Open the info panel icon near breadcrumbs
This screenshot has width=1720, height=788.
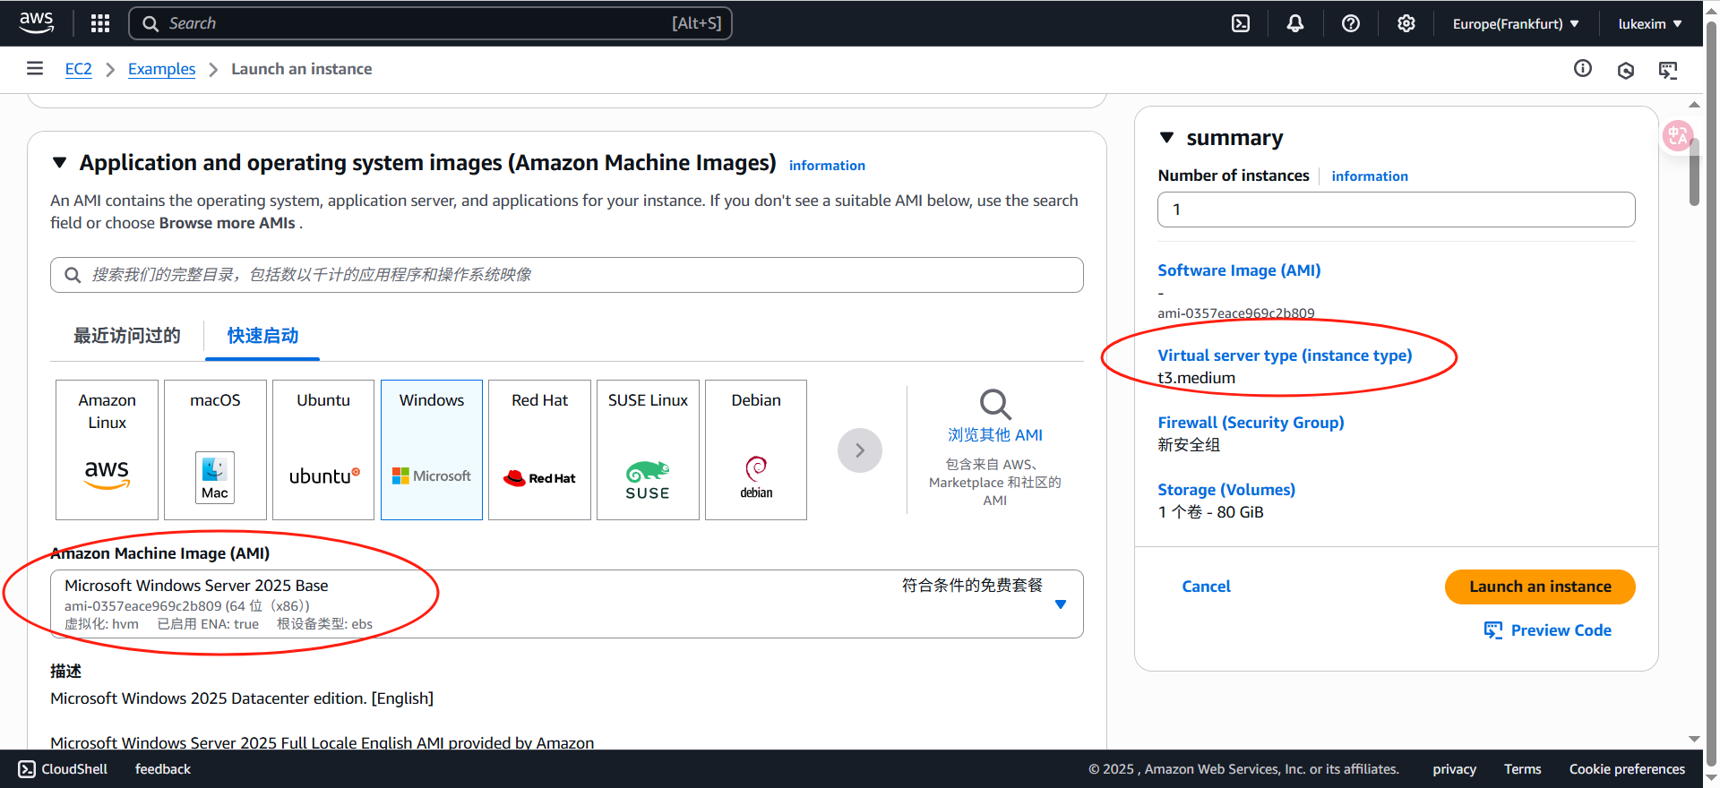(1583, 68)
